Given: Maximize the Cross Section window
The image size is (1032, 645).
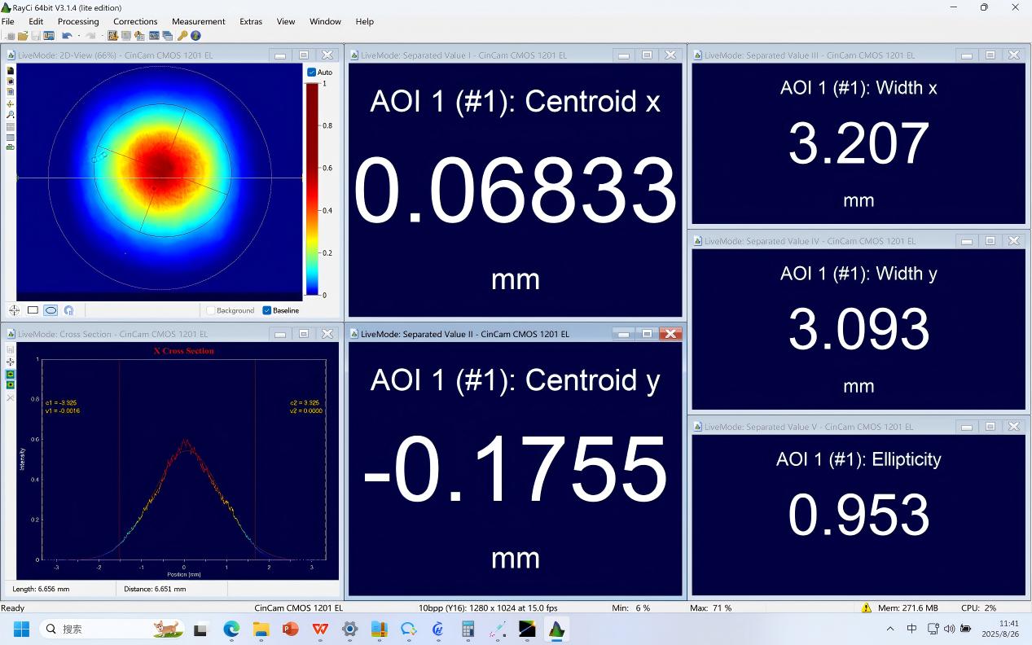Looking at the screenshot, I should tap(304, 334).
